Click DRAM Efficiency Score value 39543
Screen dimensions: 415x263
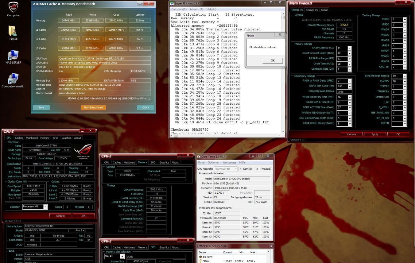pos(344,25)
